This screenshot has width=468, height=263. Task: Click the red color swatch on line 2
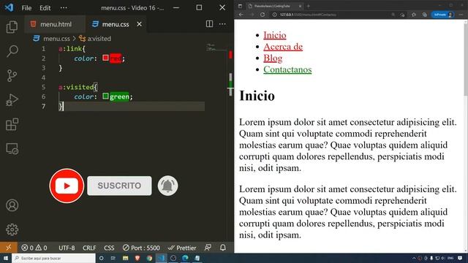105,58
